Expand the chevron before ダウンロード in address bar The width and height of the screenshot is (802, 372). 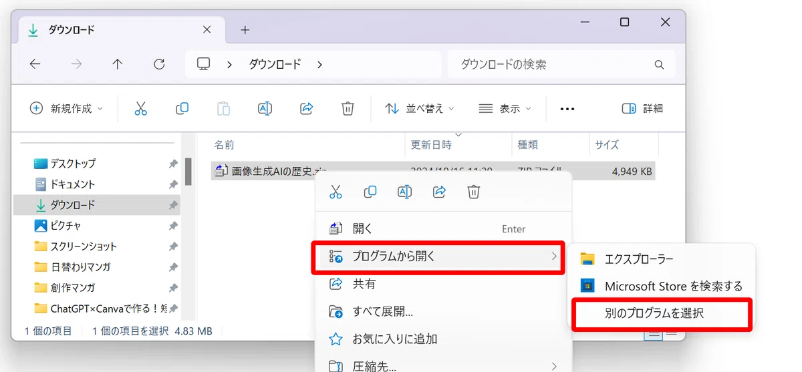click(230, 65)
